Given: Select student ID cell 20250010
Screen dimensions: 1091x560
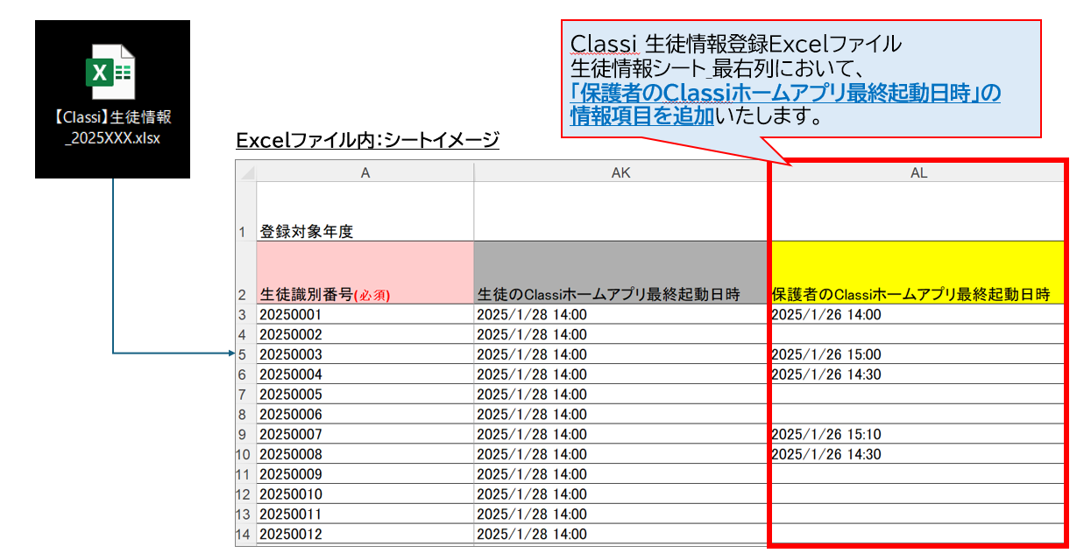Looking at the screenshot, I should point(365,494).
